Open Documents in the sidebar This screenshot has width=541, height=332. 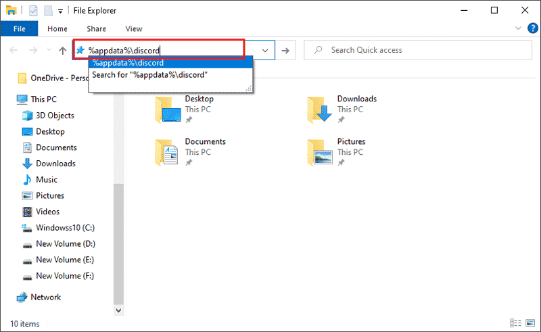click(x=49, y=147)
